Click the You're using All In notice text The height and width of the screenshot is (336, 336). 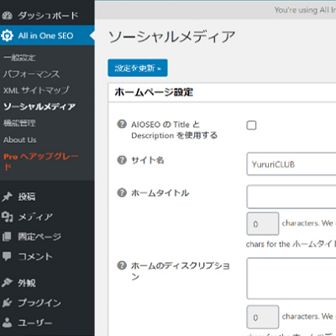[305, 10]
